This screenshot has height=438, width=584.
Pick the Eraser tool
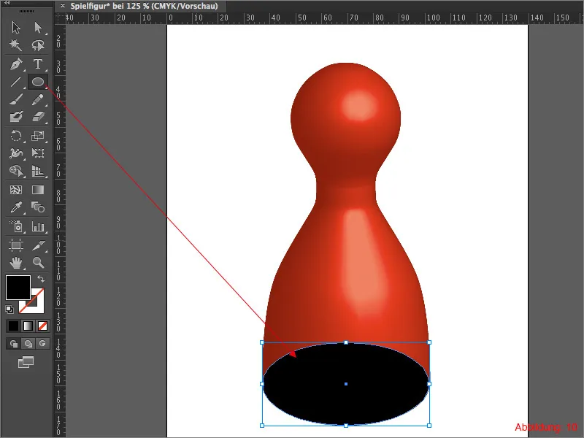38,117
